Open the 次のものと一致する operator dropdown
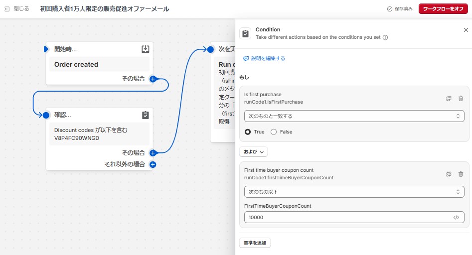The height and width of the screenshot is (255, 472). (354, 116)
